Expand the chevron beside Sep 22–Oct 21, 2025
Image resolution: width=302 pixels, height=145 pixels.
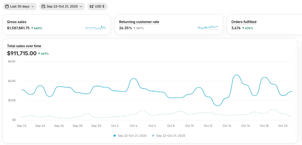click(81, 6)
